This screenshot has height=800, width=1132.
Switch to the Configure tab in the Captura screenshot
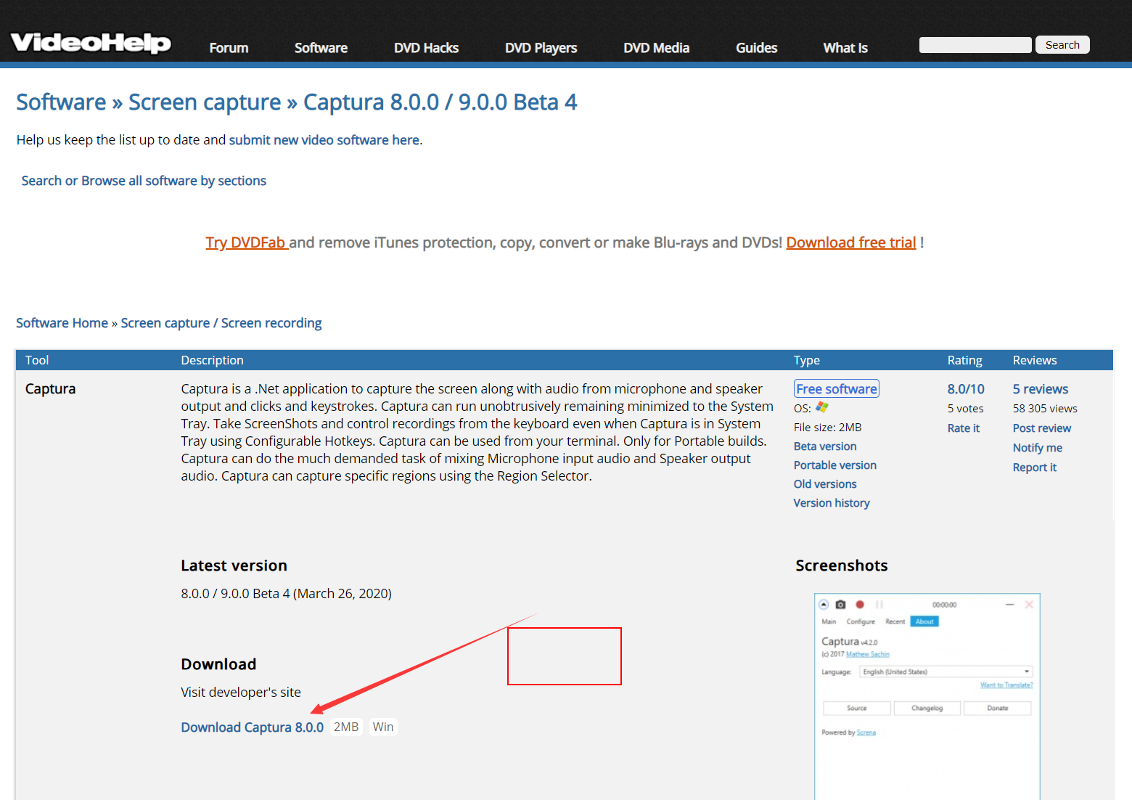(861, 621)
